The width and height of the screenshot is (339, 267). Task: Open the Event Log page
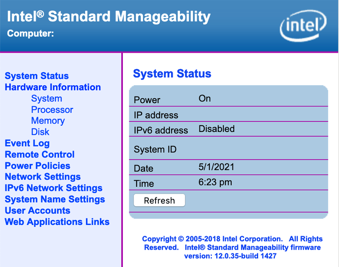(27, 143)
